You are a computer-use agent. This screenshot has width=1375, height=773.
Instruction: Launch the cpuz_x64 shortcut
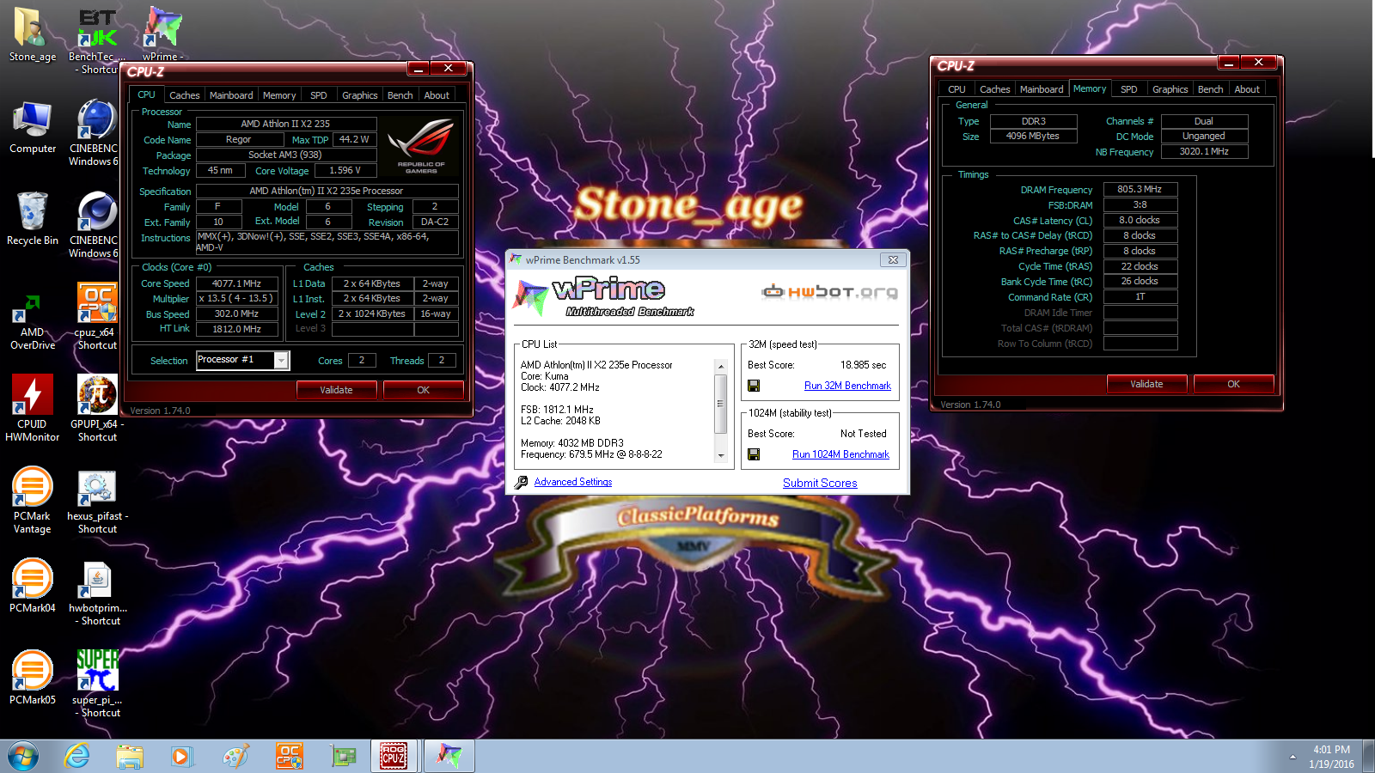[x=97, y=316]
